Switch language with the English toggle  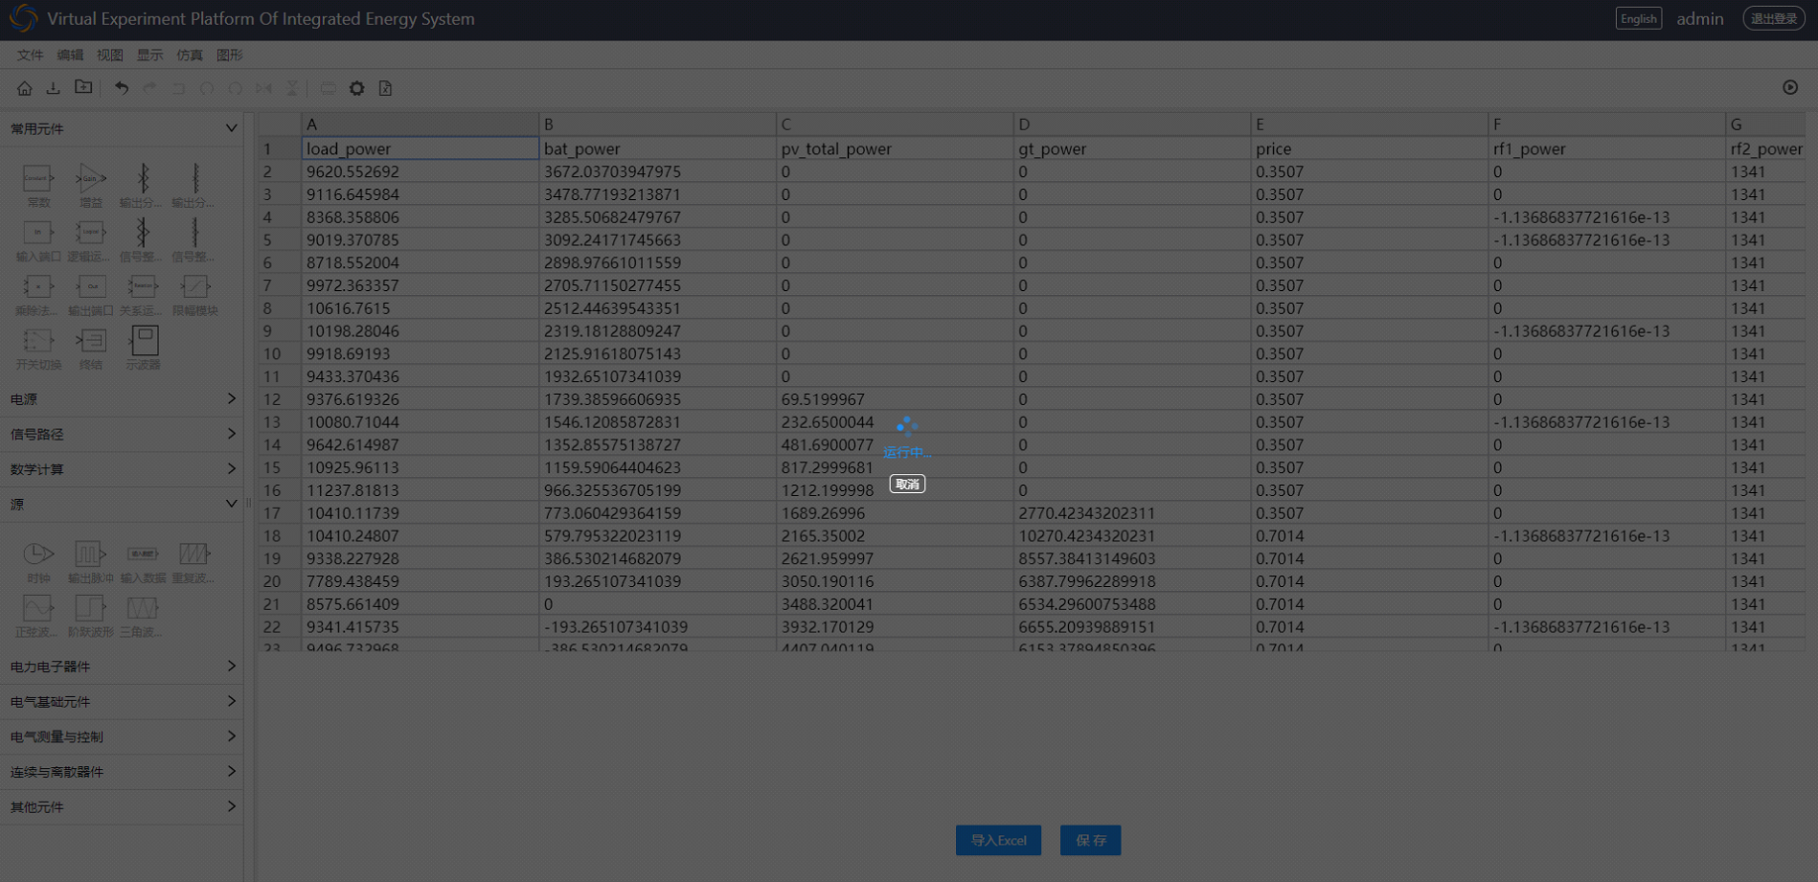(1639, 19)
